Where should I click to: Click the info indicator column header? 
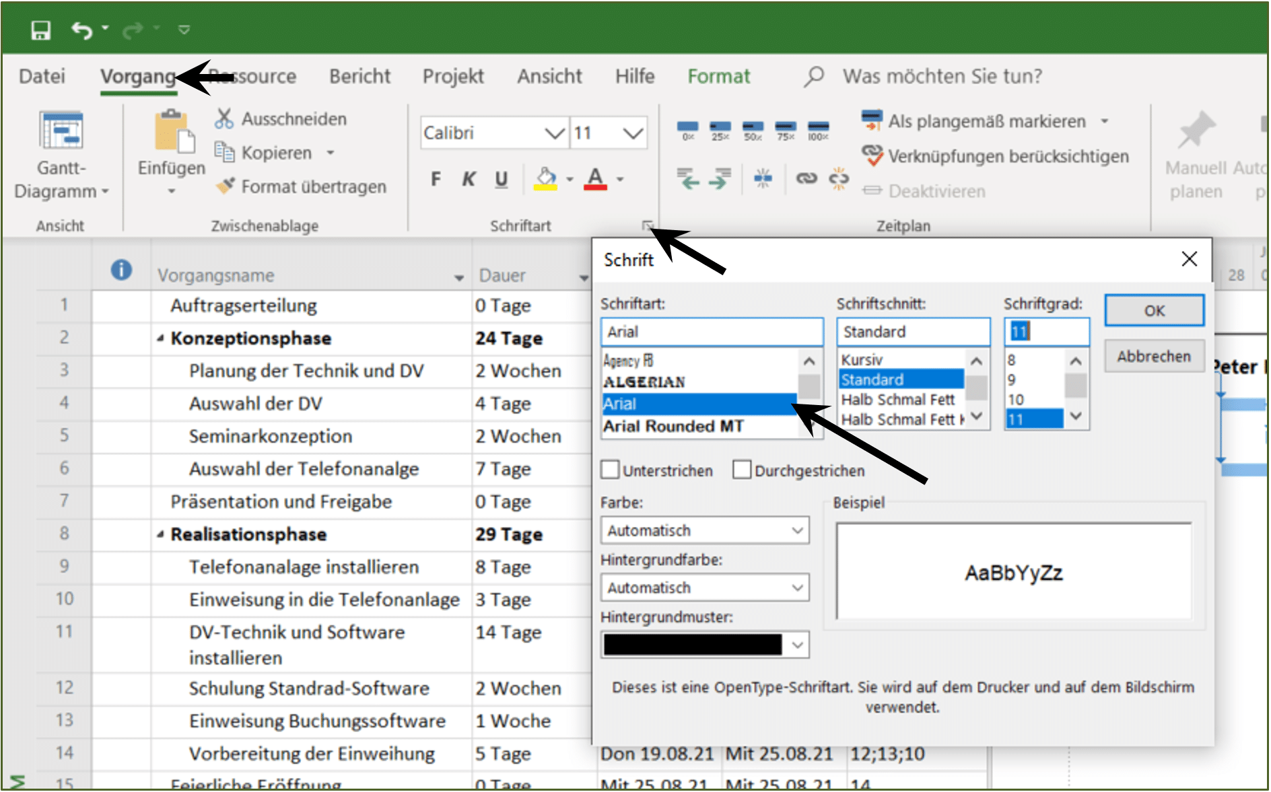[x=121, y=270]
